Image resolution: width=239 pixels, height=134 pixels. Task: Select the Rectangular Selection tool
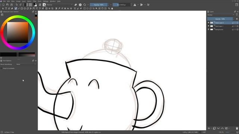point(84,9)
